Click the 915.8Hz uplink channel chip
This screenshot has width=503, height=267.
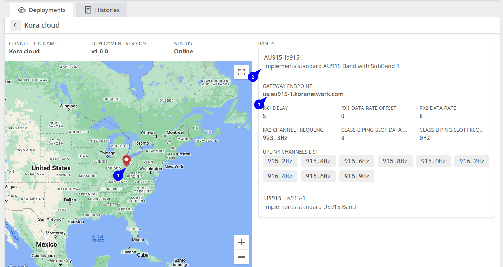(x=395, y=161)
